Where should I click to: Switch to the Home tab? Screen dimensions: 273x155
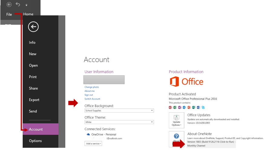[x=28, y=14]
